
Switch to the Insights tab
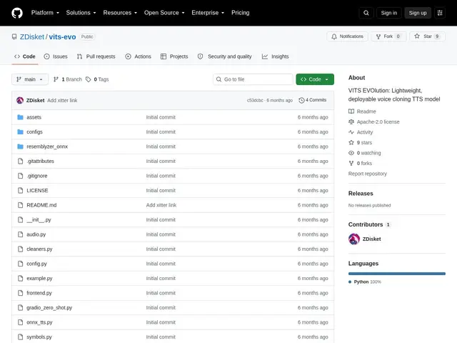(276, 56)
